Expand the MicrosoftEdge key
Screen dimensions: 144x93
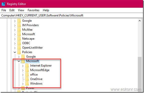(23, 70)
